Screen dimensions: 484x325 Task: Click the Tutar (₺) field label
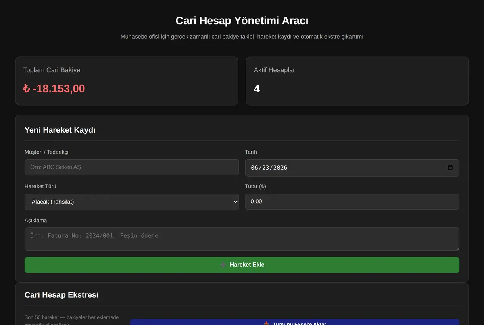(256, 186)
